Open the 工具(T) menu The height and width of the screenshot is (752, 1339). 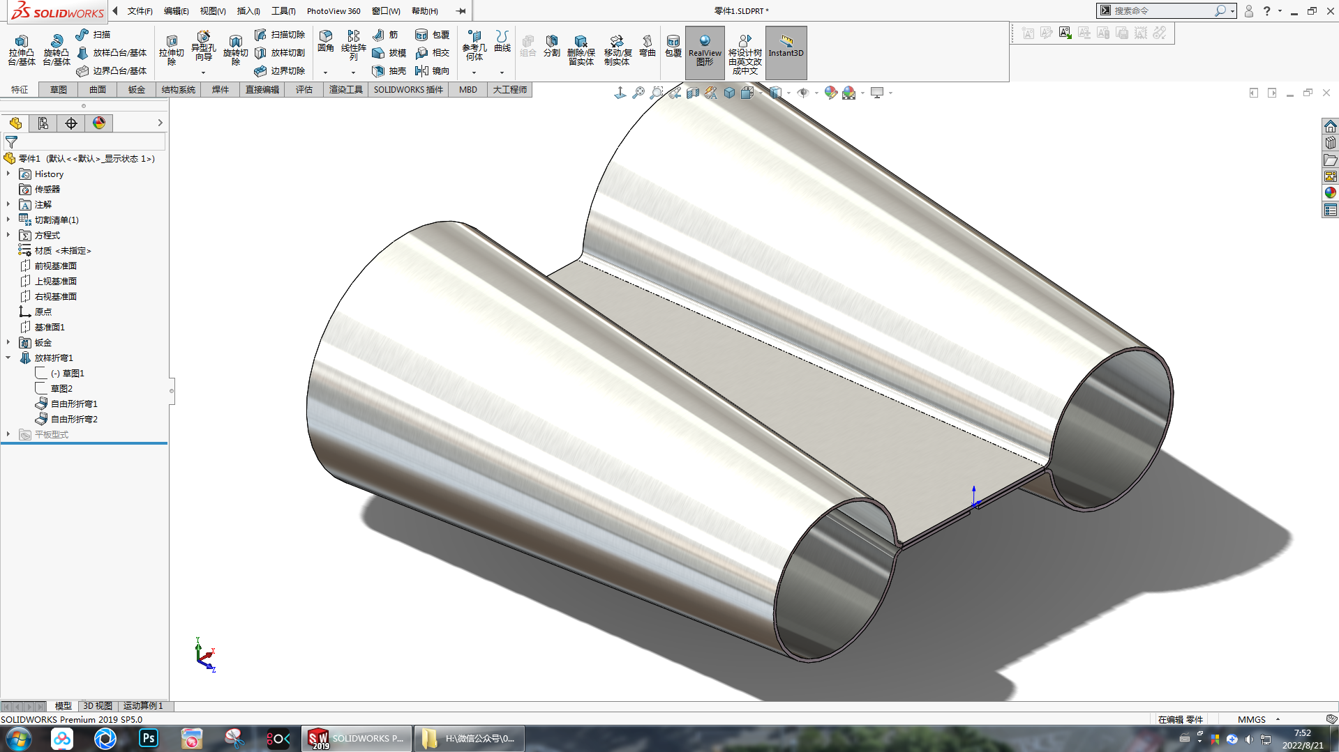[x=283, y=11]
